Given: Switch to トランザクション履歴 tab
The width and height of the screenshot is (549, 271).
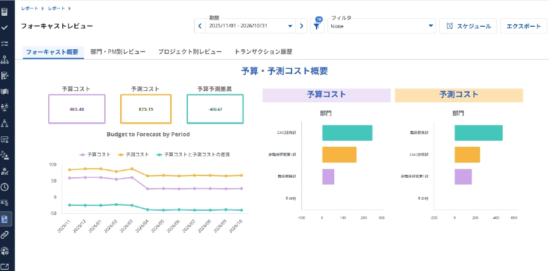Looking at the screenshot, I should [263, 52].
